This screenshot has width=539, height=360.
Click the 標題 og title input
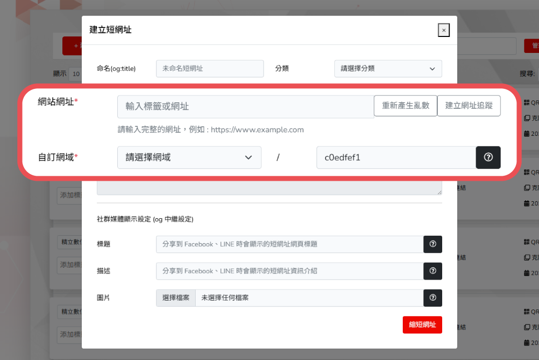click(x=289, y=244)
